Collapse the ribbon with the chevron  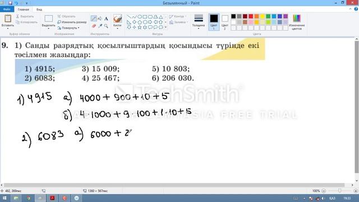[x=350, y=9]
